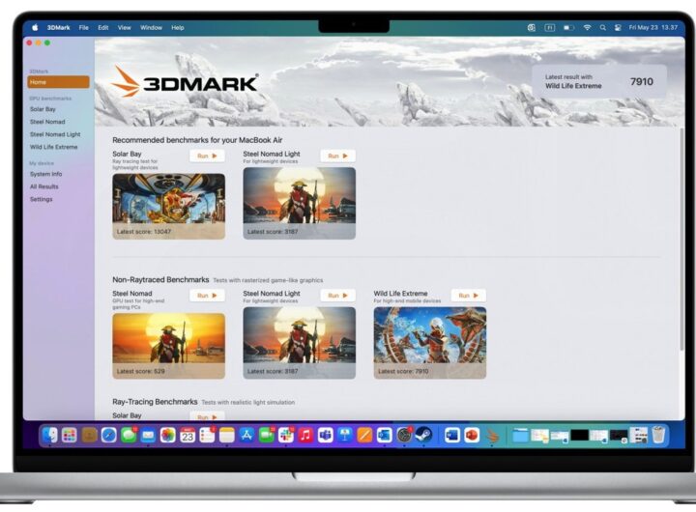Open Launchpad from the dock
The height and width of the screenshot is (512, 696).
70,436
